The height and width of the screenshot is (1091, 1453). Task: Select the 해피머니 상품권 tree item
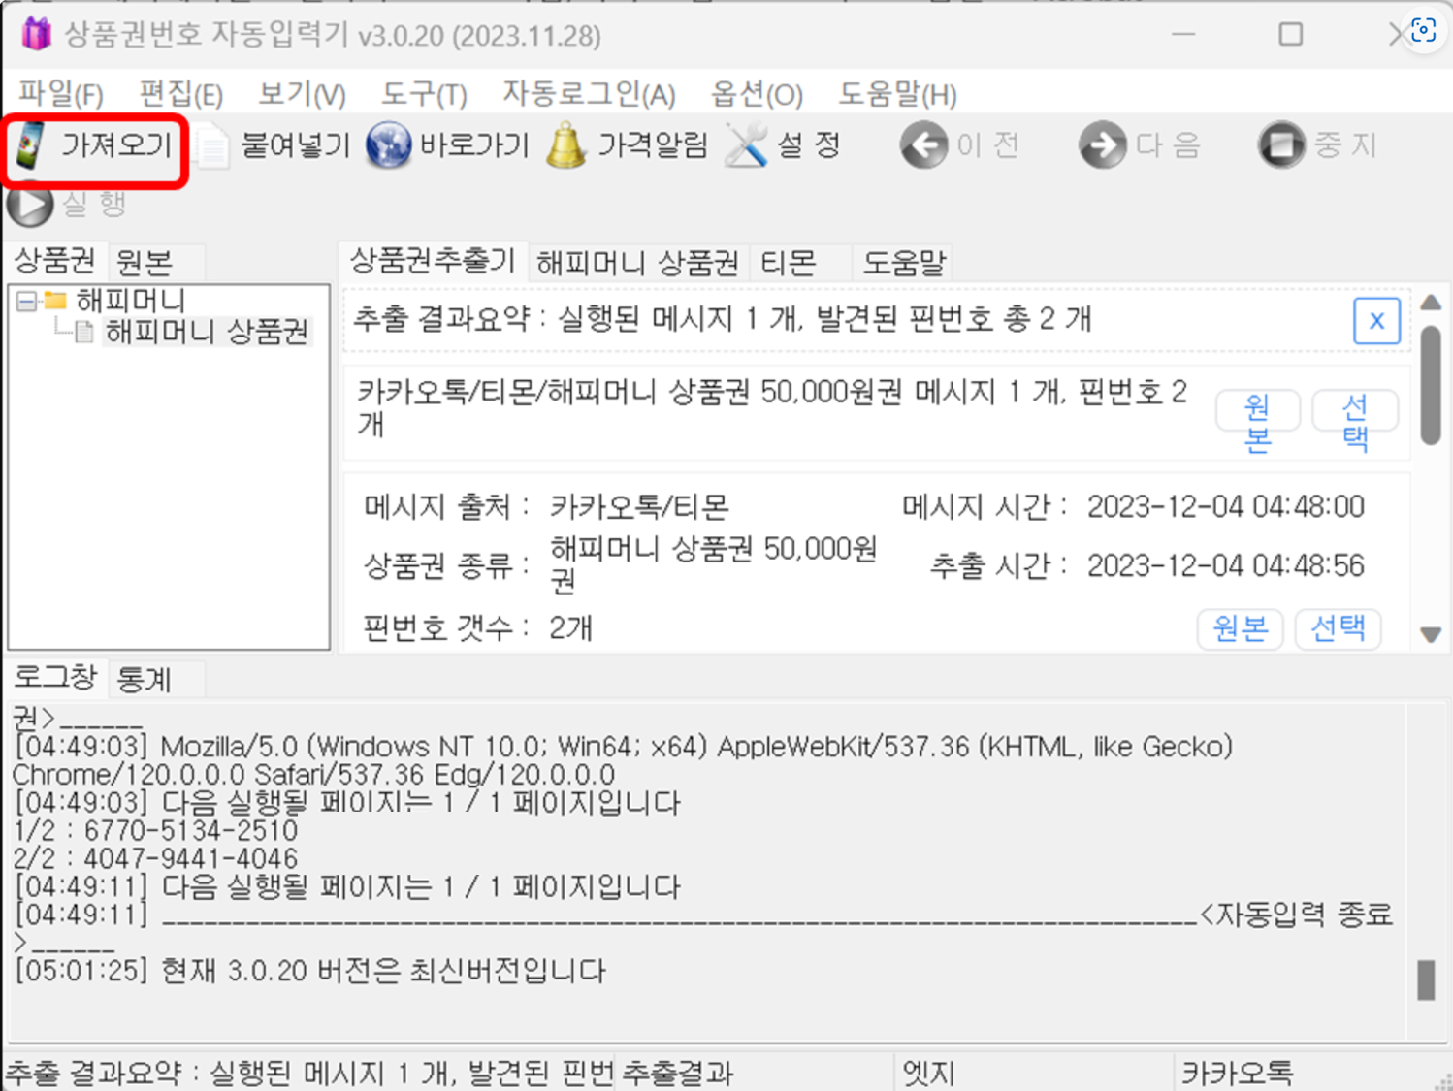pyautogui.click(x=207, y=332)
